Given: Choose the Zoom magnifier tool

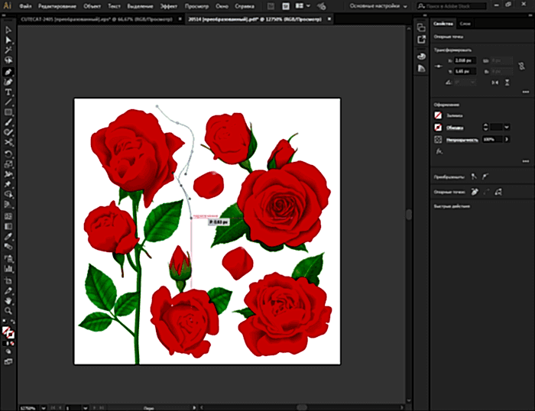Looking at the screenshot, I should tap(8, 311).
